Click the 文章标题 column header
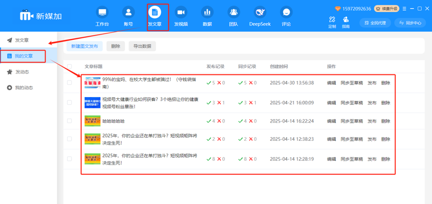This screenshot has height=204, width=432. tap(94, 66)
